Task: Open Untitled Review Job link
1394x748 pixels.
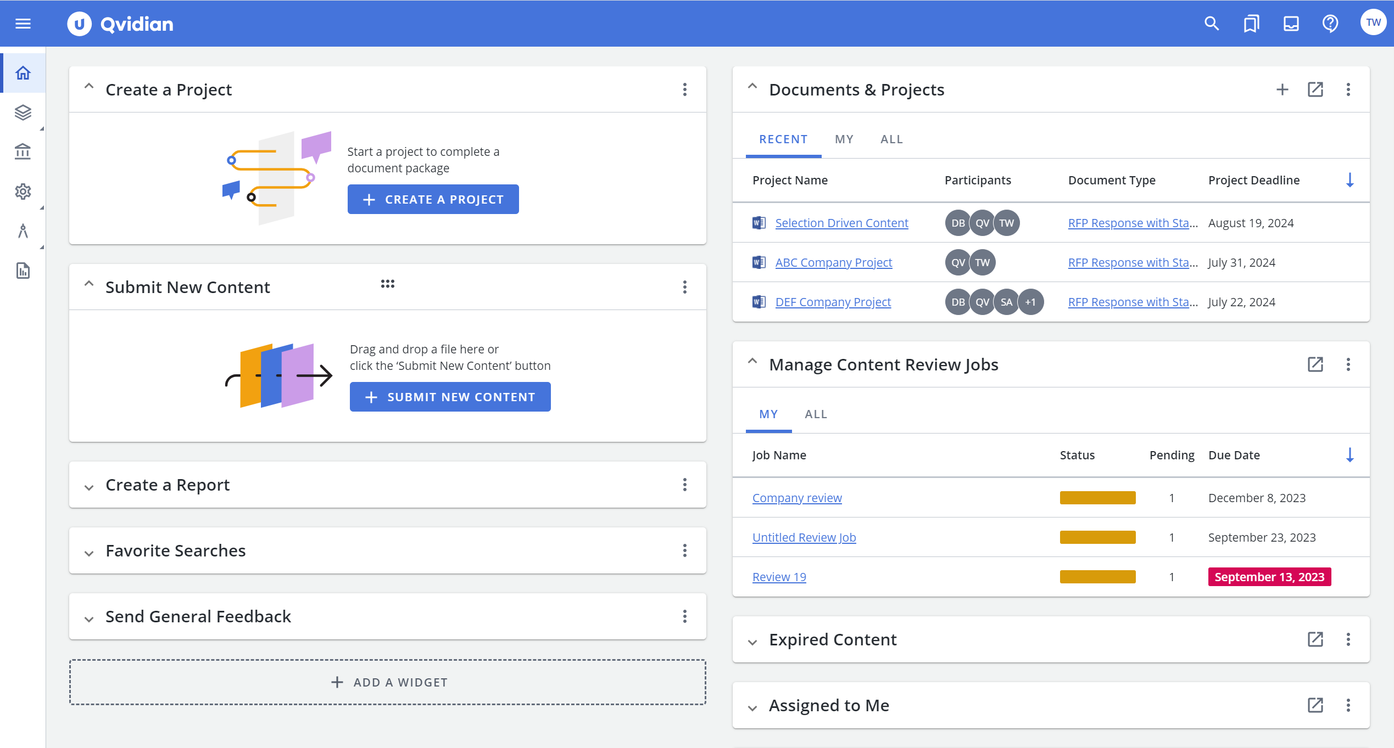Action: coord(804,537)
